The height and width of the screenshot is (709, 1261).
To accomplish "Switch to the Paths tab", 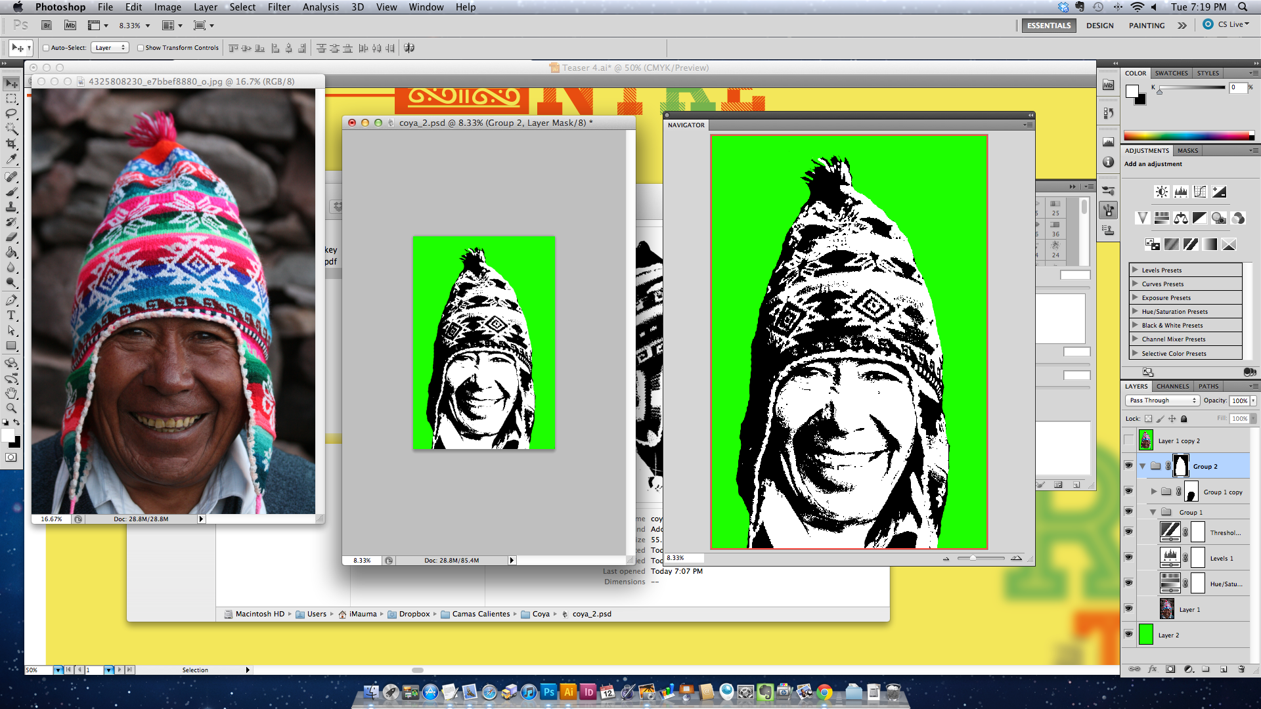I will pyautogui.click(x=1208, y=386).
